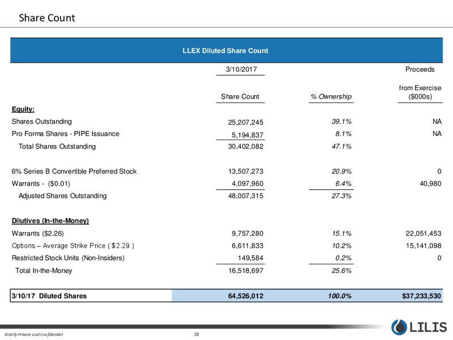
Task: Click the 'Proceeds' column header
Action: pyautogui.click(x=420, y=69)
